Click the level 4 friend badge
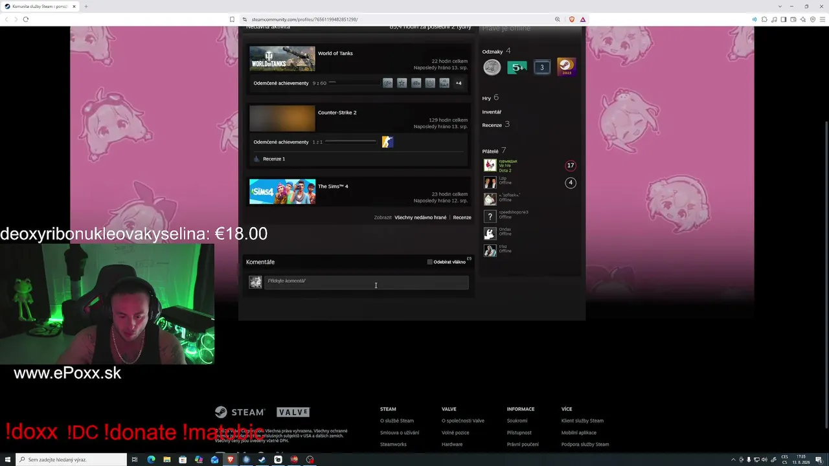 click(x=571, y=183)
